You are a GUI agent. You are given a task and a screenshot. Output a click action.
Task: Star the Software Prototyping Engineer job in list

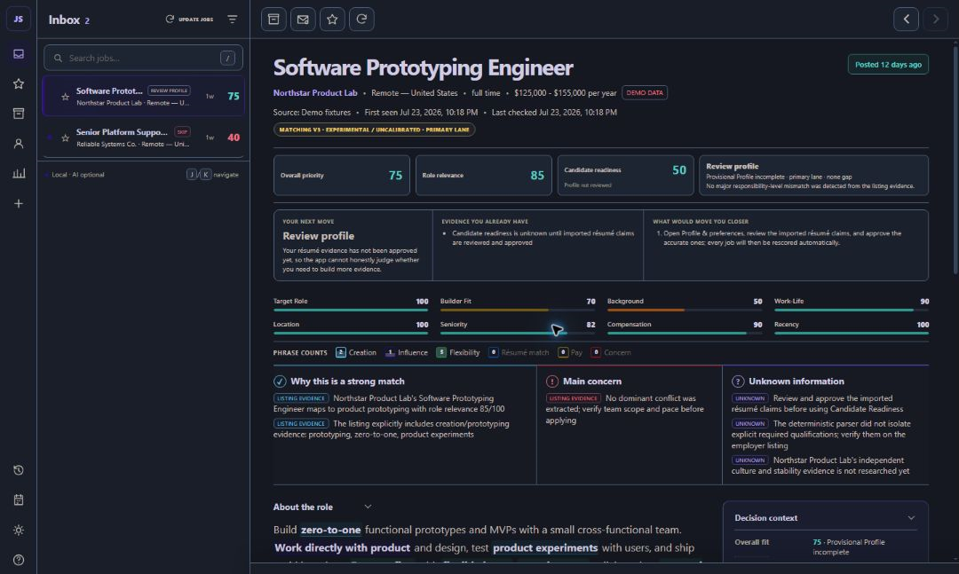tap(65, 97)
